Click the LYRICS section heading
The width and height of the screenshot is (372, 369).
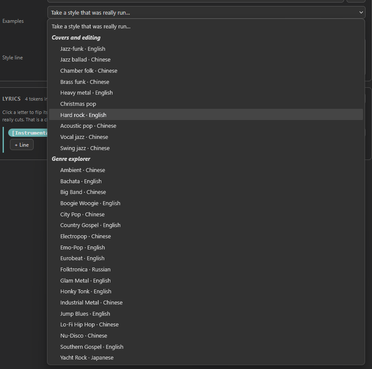[x=11, y=99]
